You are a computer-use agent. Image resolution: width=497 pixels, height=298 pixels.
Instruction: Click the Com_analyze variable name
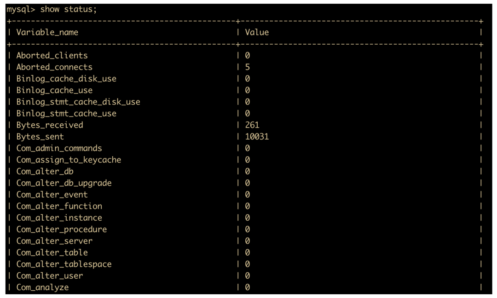pyautogui.click(x=42, y=287)
